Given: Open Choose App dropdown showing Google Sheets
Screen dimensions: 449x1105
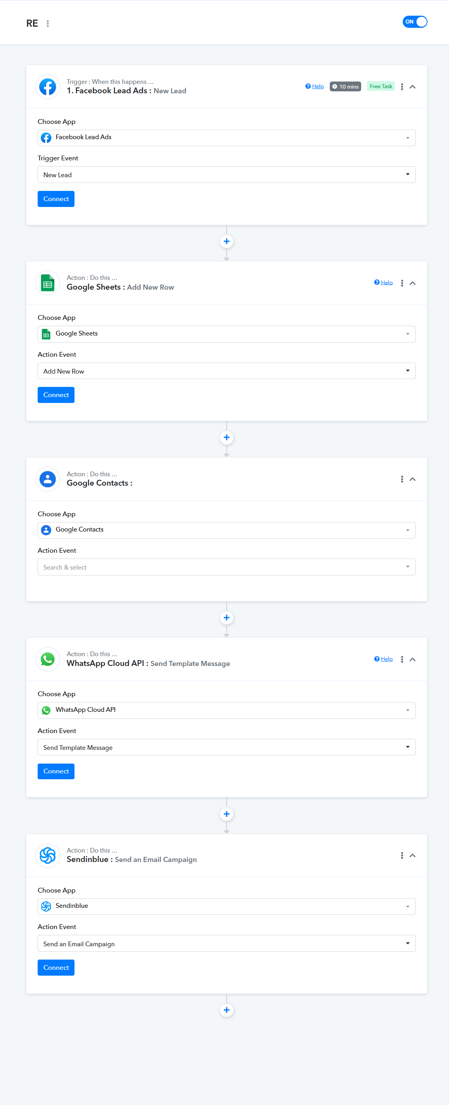Looking at the screenshot, I should pyautogui.click(x=226, y=334).
